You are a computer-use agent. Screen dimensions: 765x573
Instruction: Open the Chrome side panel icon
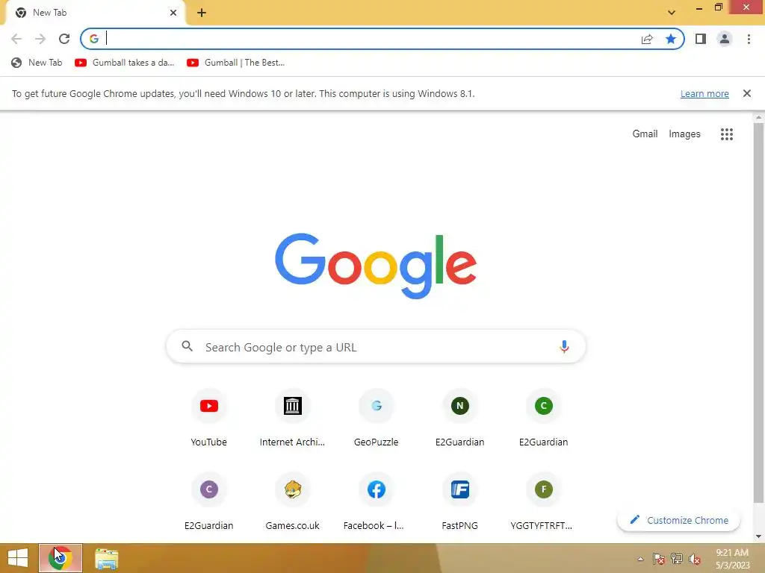(701, 39)
